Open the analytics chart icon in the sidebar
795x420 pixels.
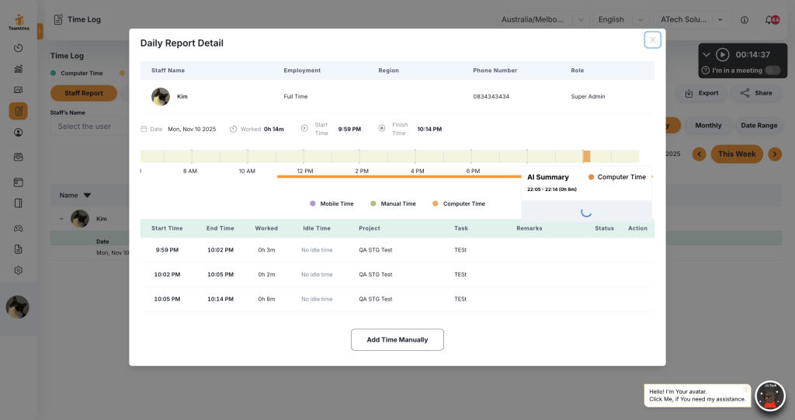click(x=19, y=69)
